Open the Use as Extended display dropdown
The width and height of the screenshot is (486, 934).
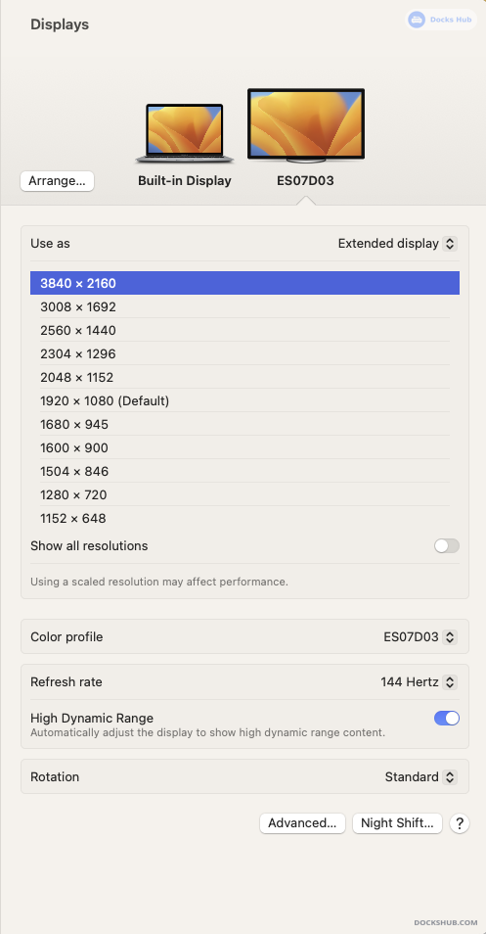click(397, 244)
